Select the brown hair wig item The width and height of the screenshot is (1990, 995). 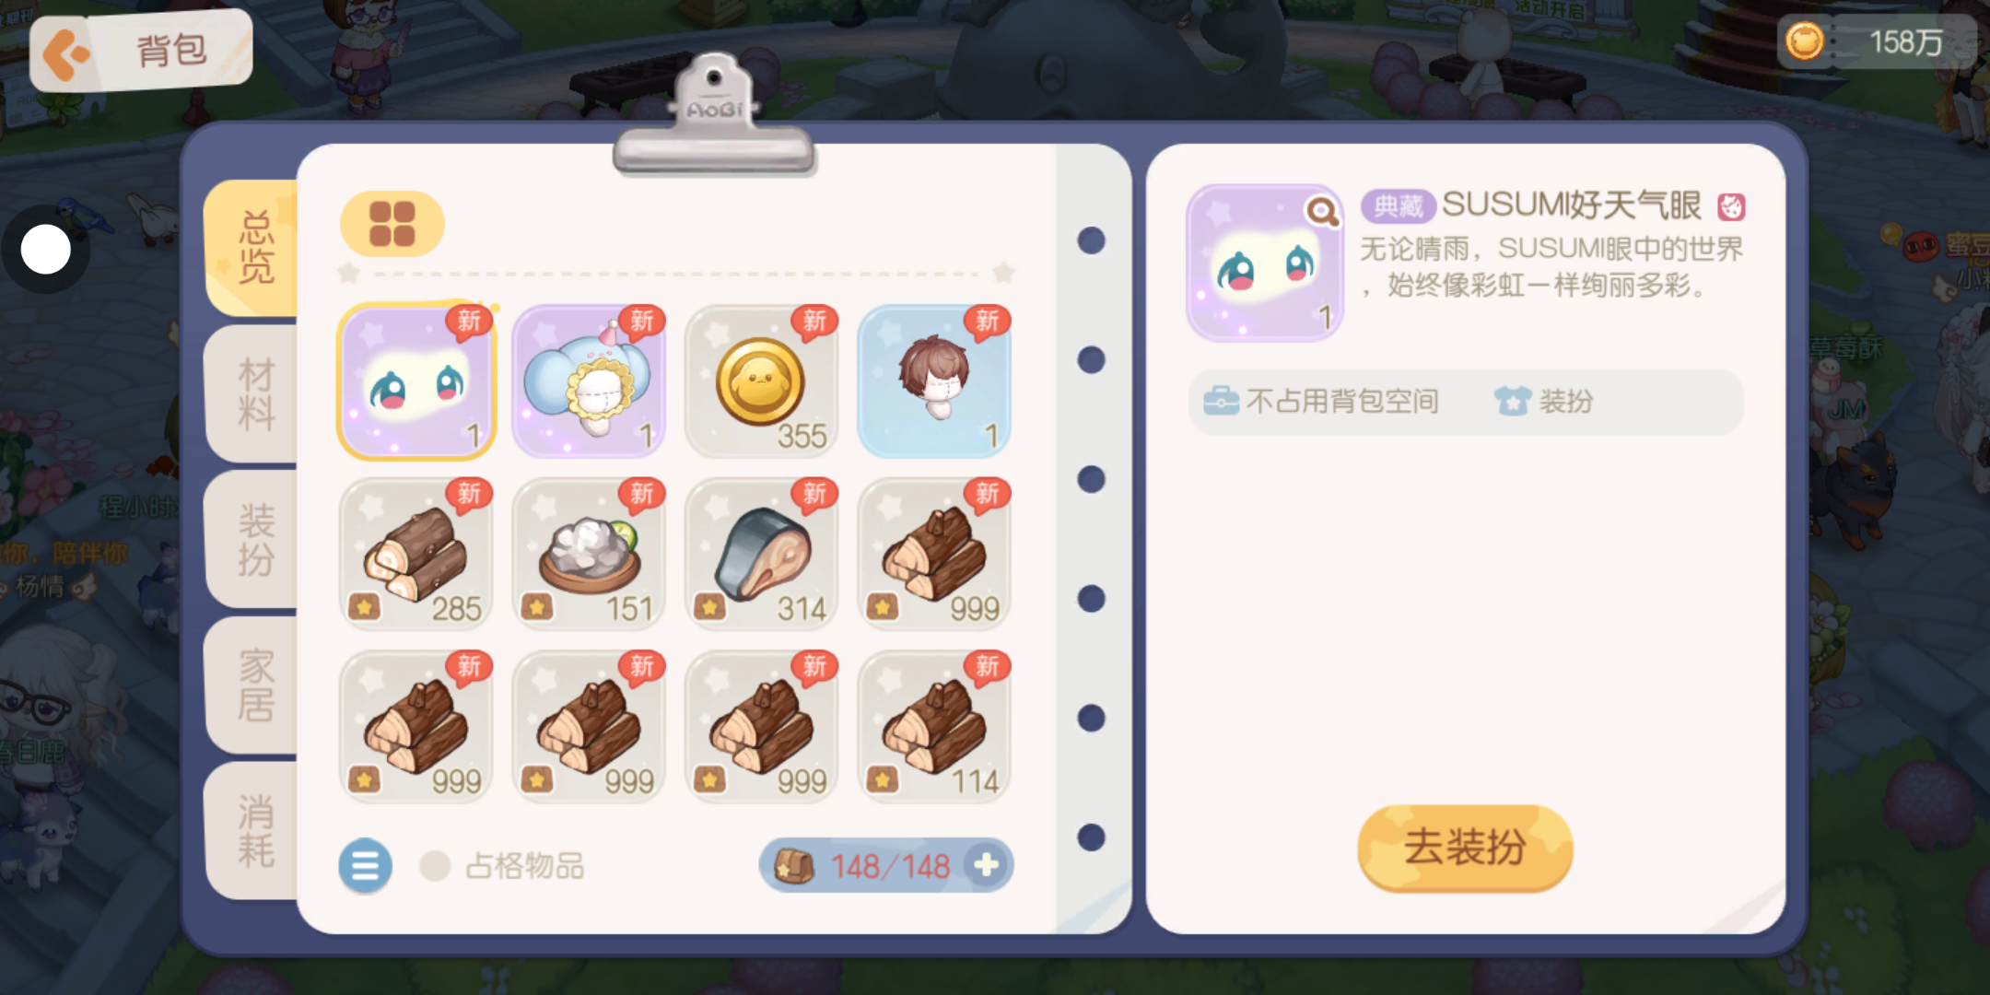click(934, 381)
